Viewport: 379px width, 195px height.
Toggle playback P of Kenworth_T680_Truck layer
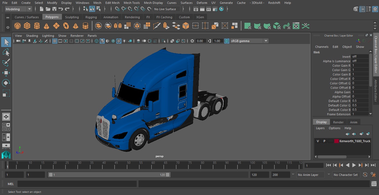click(324, 141)
